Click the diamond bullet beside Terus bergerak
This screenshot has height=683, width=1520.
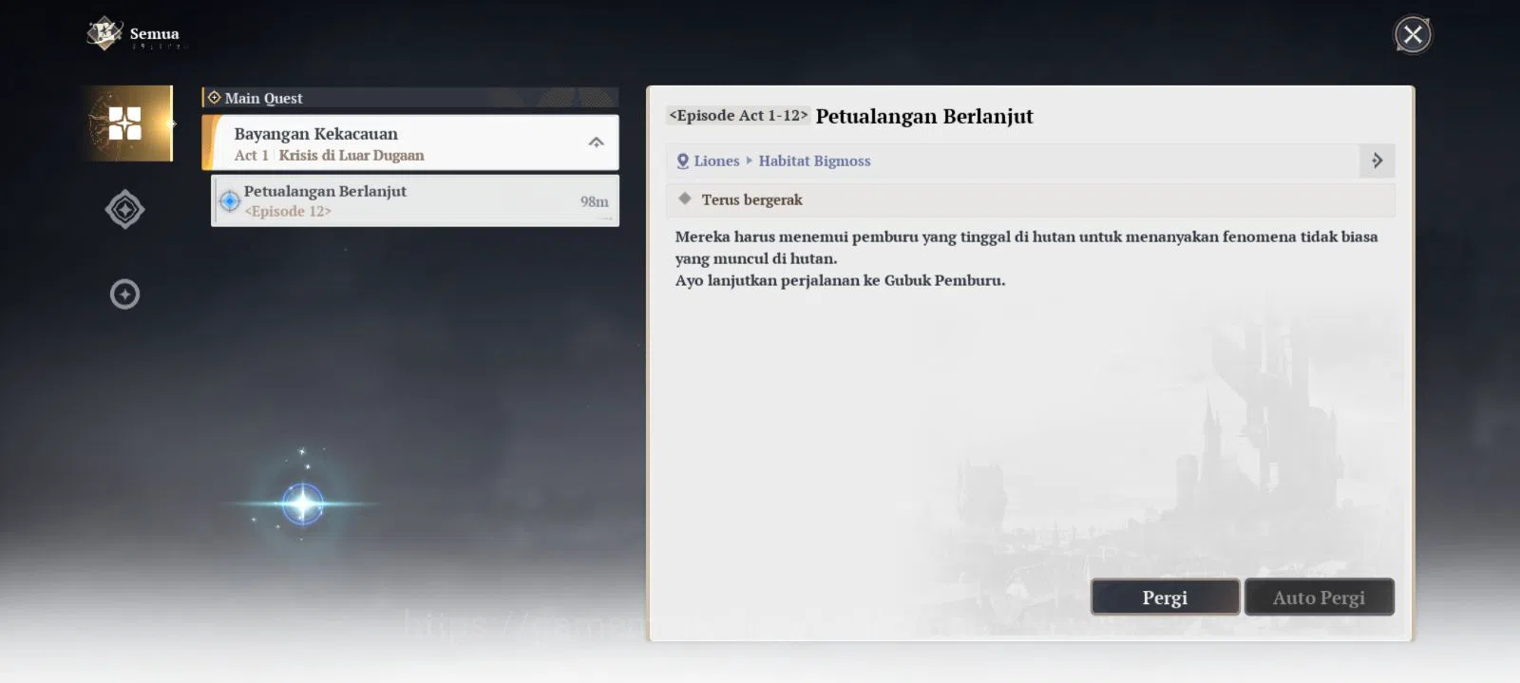click(684, 199)
